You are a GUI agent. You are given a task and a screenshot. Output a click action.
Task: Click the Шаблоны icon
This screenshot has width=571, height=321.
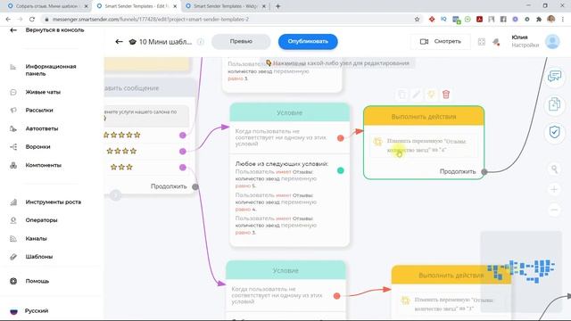[13, 257]
